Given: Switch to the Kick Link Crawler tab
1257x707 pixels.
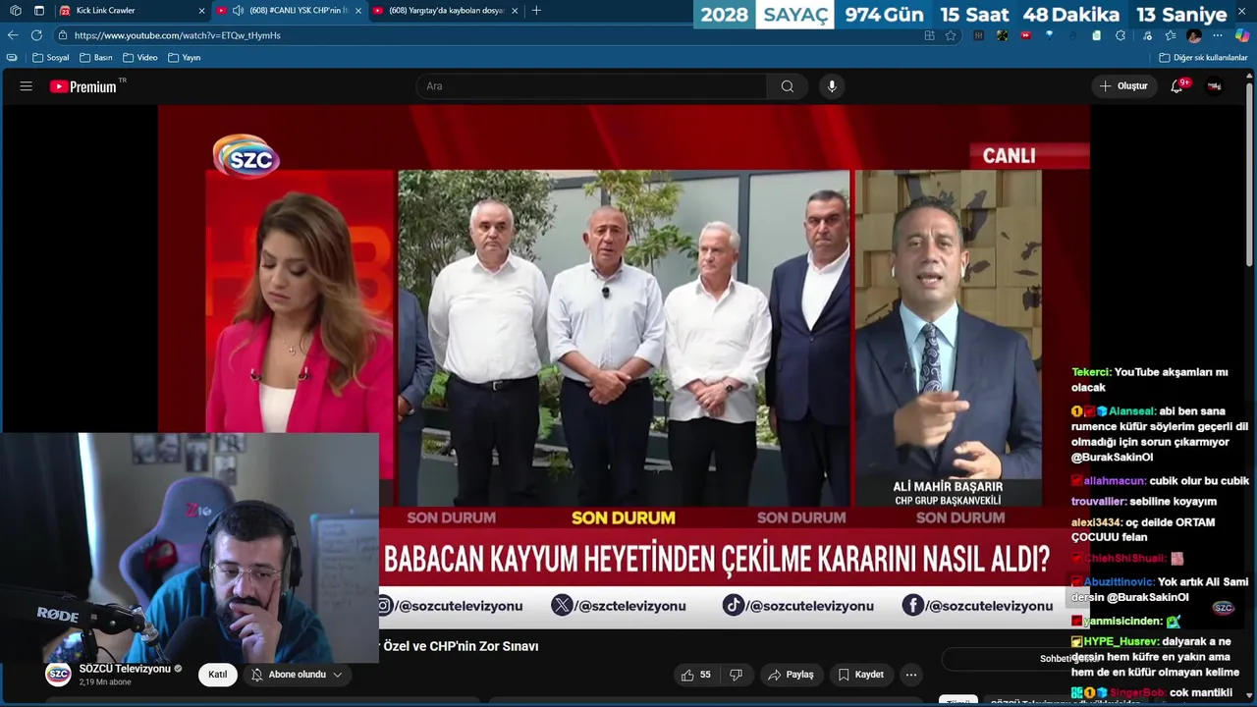Looking at the screenshot, I should (x=132, y=10).
